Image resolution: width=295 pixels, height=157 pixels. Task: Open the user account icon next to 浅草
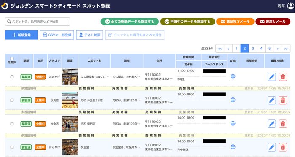coord(290,6)
